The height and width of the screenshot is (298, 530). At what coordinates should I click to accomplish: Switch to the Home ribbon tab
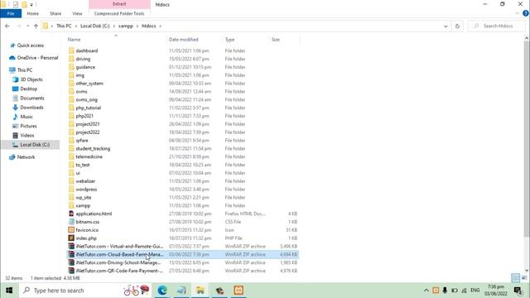point(33,13)
